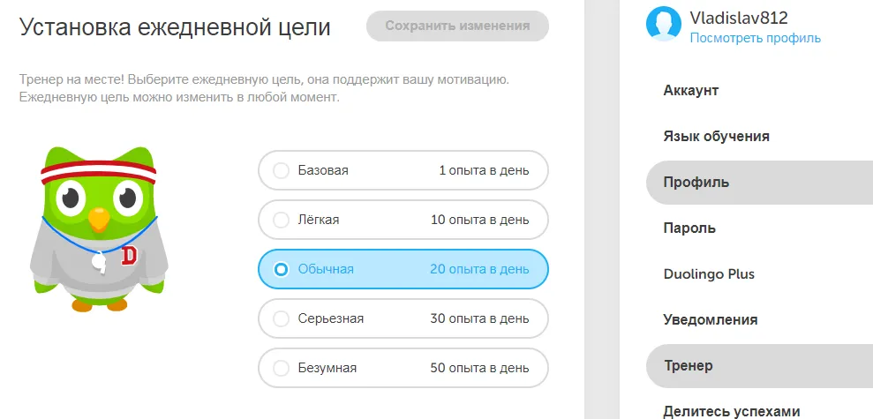Choose the Безумная 50 XP option

(x=403, y=368)
